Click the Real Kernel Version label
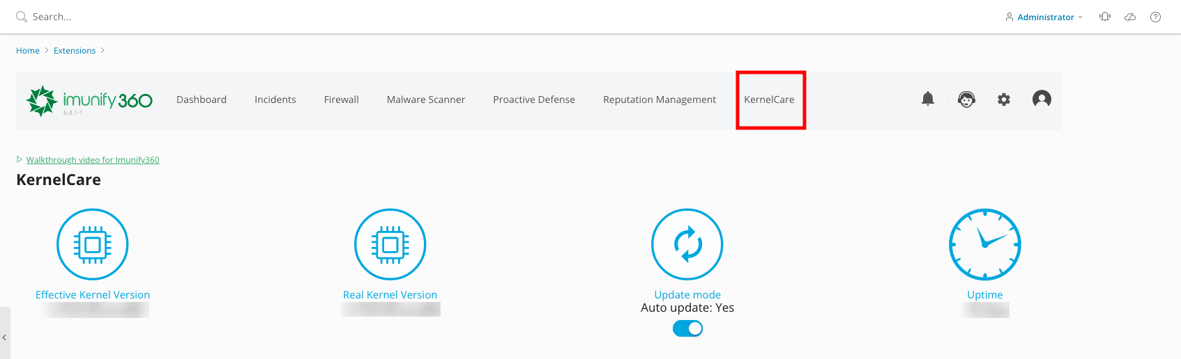Viewport: 1181px width, 359px height. click(390, 295)
